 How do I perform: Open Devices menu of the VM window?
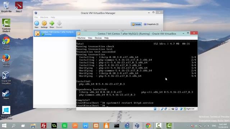[98, 38]
